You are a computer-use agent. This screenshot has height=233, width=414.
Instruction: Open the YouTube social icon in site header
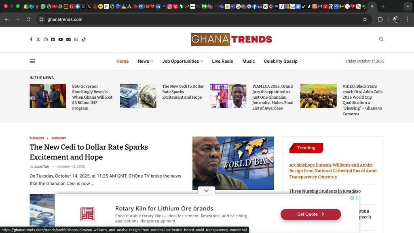pos(61,39)
